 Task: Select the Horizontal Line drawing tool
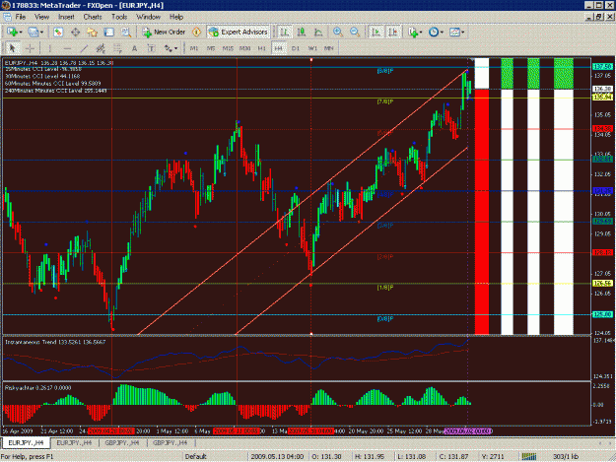(x=67, y=48)
